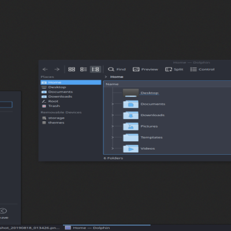Expand the Videos folder arrow
The image size is (231, 231).
[x=113, y=148]
